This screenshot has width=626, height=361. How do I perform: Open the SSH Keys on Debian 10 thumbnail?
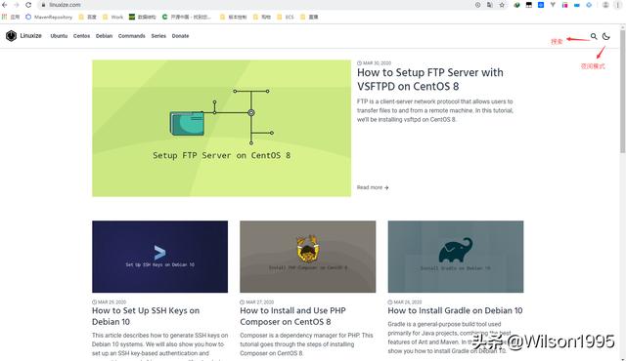click(x=159, y=257)
